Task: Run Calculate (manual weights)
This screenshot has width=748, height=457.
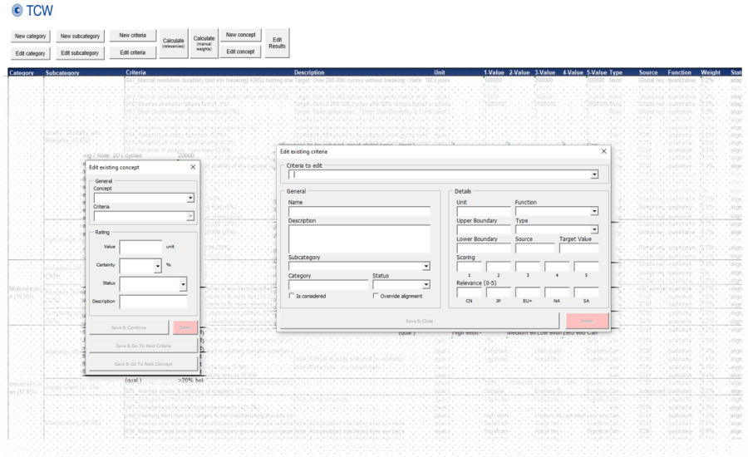Action: pos(204,43)
